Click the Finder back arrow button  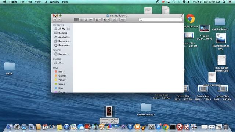pos(55,19)
